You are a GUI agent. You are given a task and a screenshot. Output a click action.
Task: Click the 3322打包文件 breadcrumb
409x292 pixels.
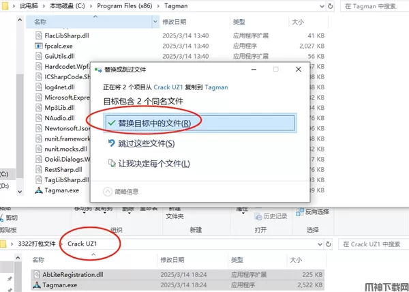pyautogui.click(x=37, y=244)
